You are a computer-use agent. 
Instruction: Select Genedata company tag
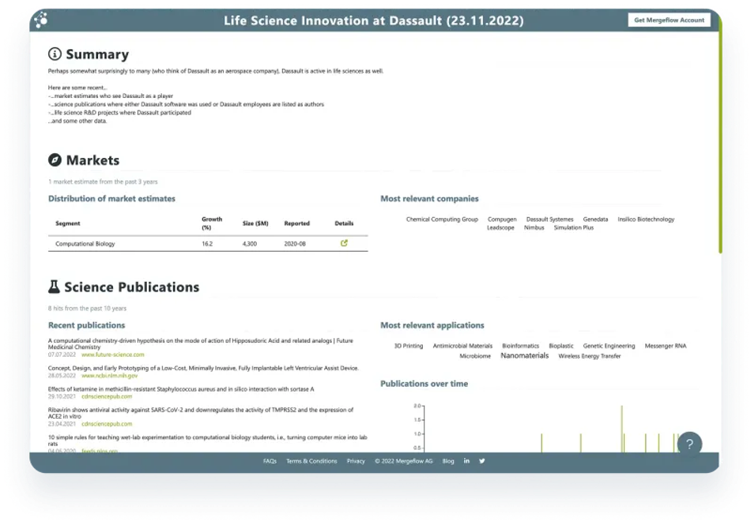point(595,219)
